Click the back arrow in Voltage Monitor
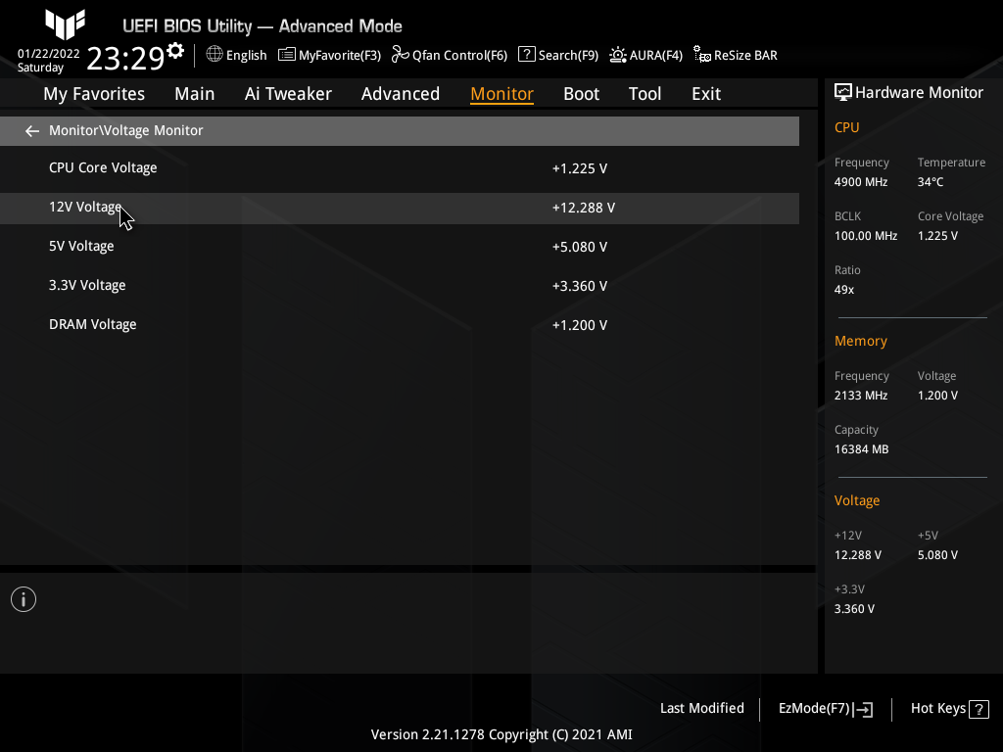1003x752 pixels. (32, 131)
